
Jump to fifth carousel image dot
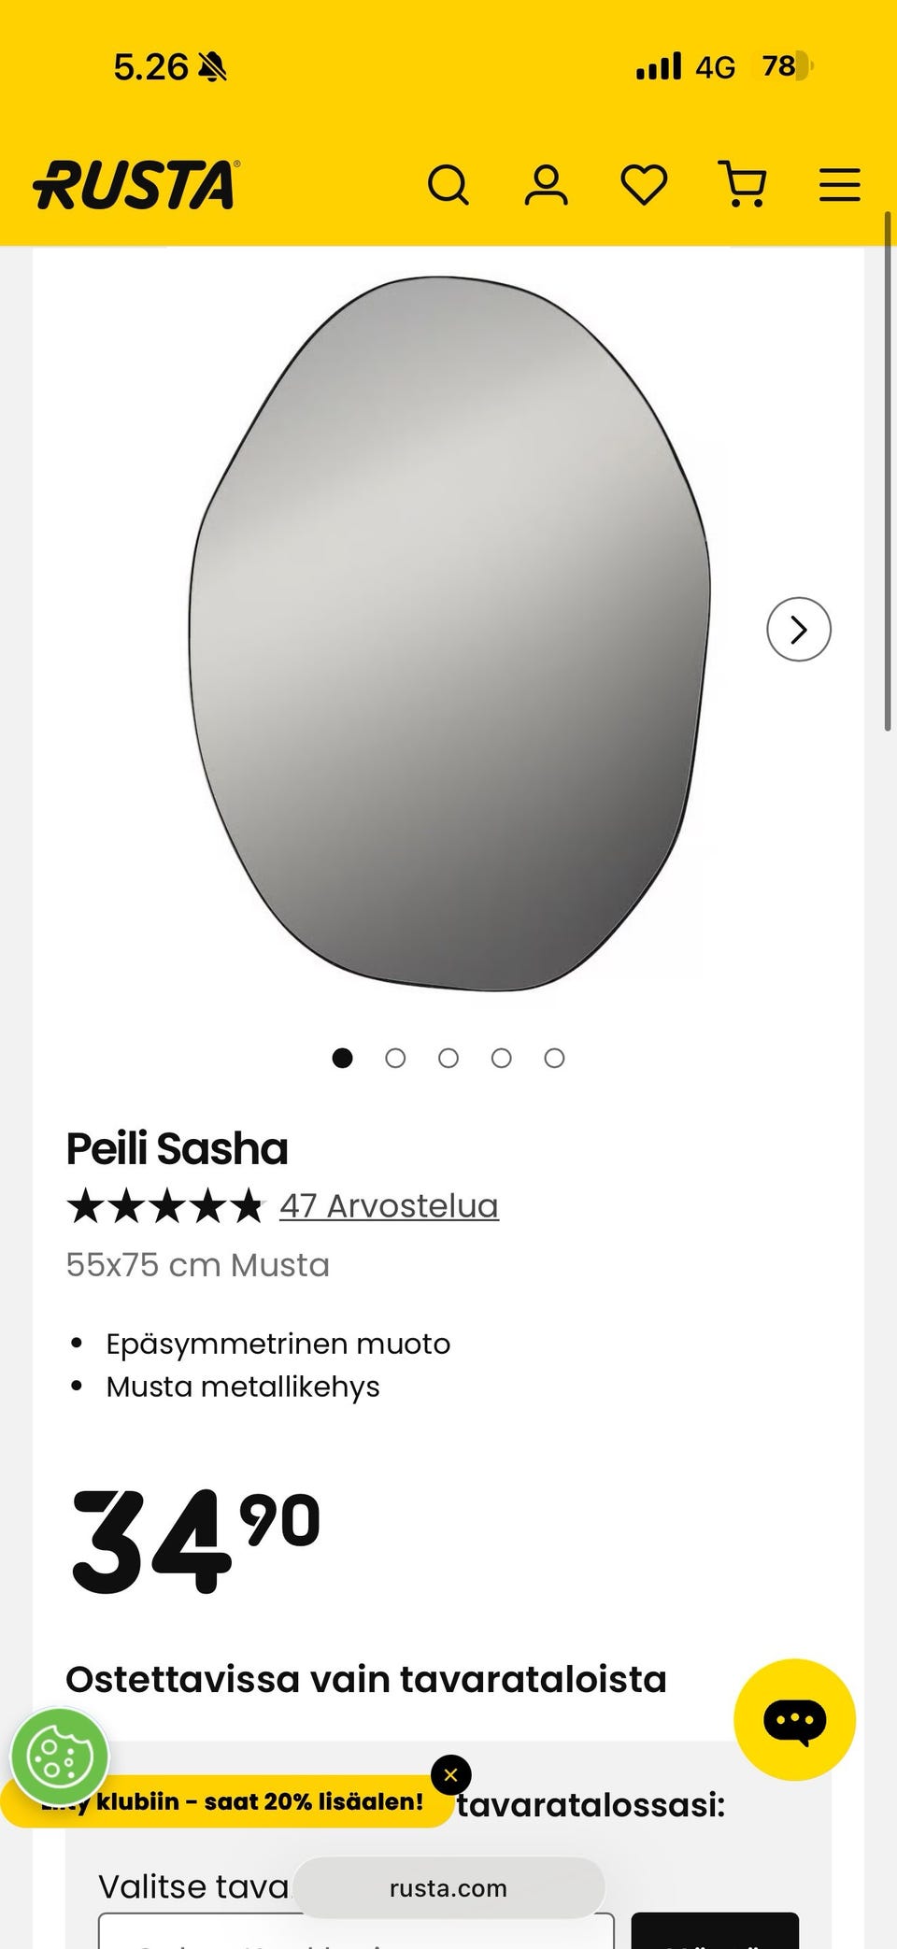tap(554, 1058)
